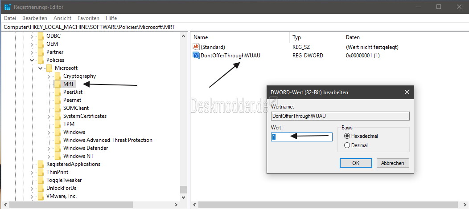Click the REG_DWORD type cell
The width and height of the screenshot is (469, 209).
pos(308,56)
